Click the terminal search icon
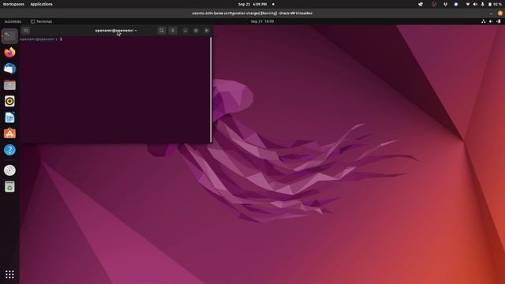This screenshot has height=284, width=505. coord(162,30)
